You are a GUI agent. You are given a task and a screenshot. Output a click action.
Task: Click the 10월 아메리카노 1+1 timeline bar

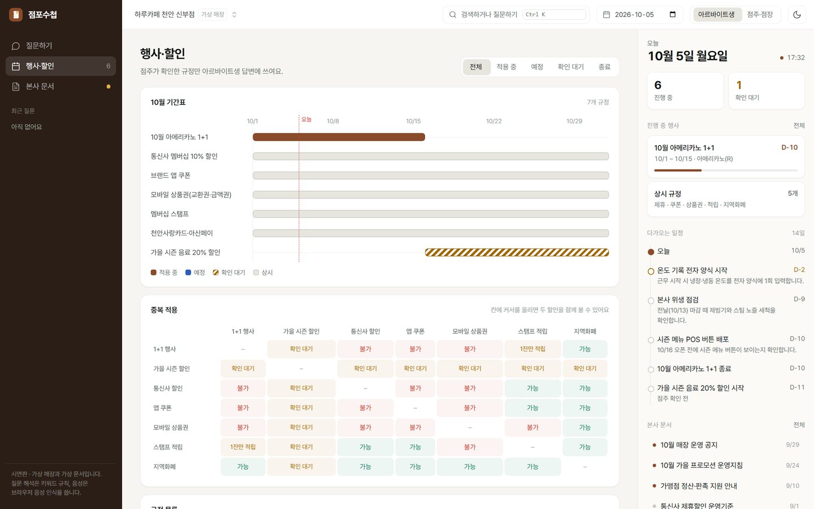click(339, 137)
